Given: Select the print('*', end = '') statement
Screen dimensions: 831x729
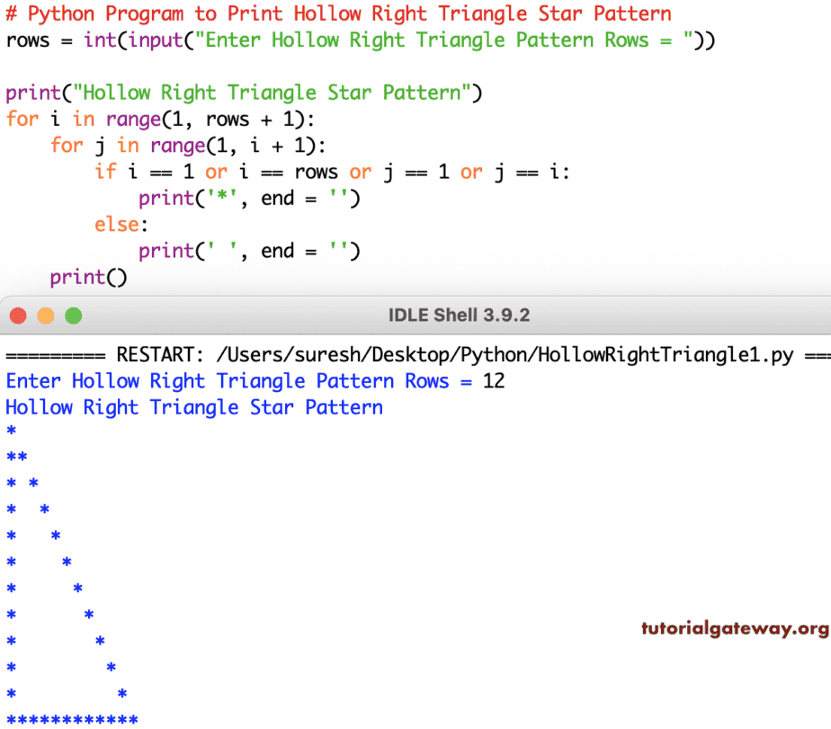Looking at the screenshot, I should point(249,198).
